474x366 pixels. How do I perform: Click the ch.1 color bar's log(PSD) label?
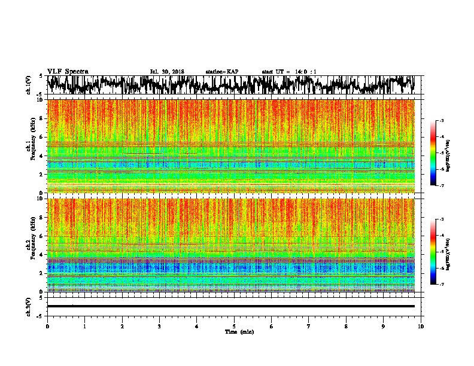tap(448, 156)
